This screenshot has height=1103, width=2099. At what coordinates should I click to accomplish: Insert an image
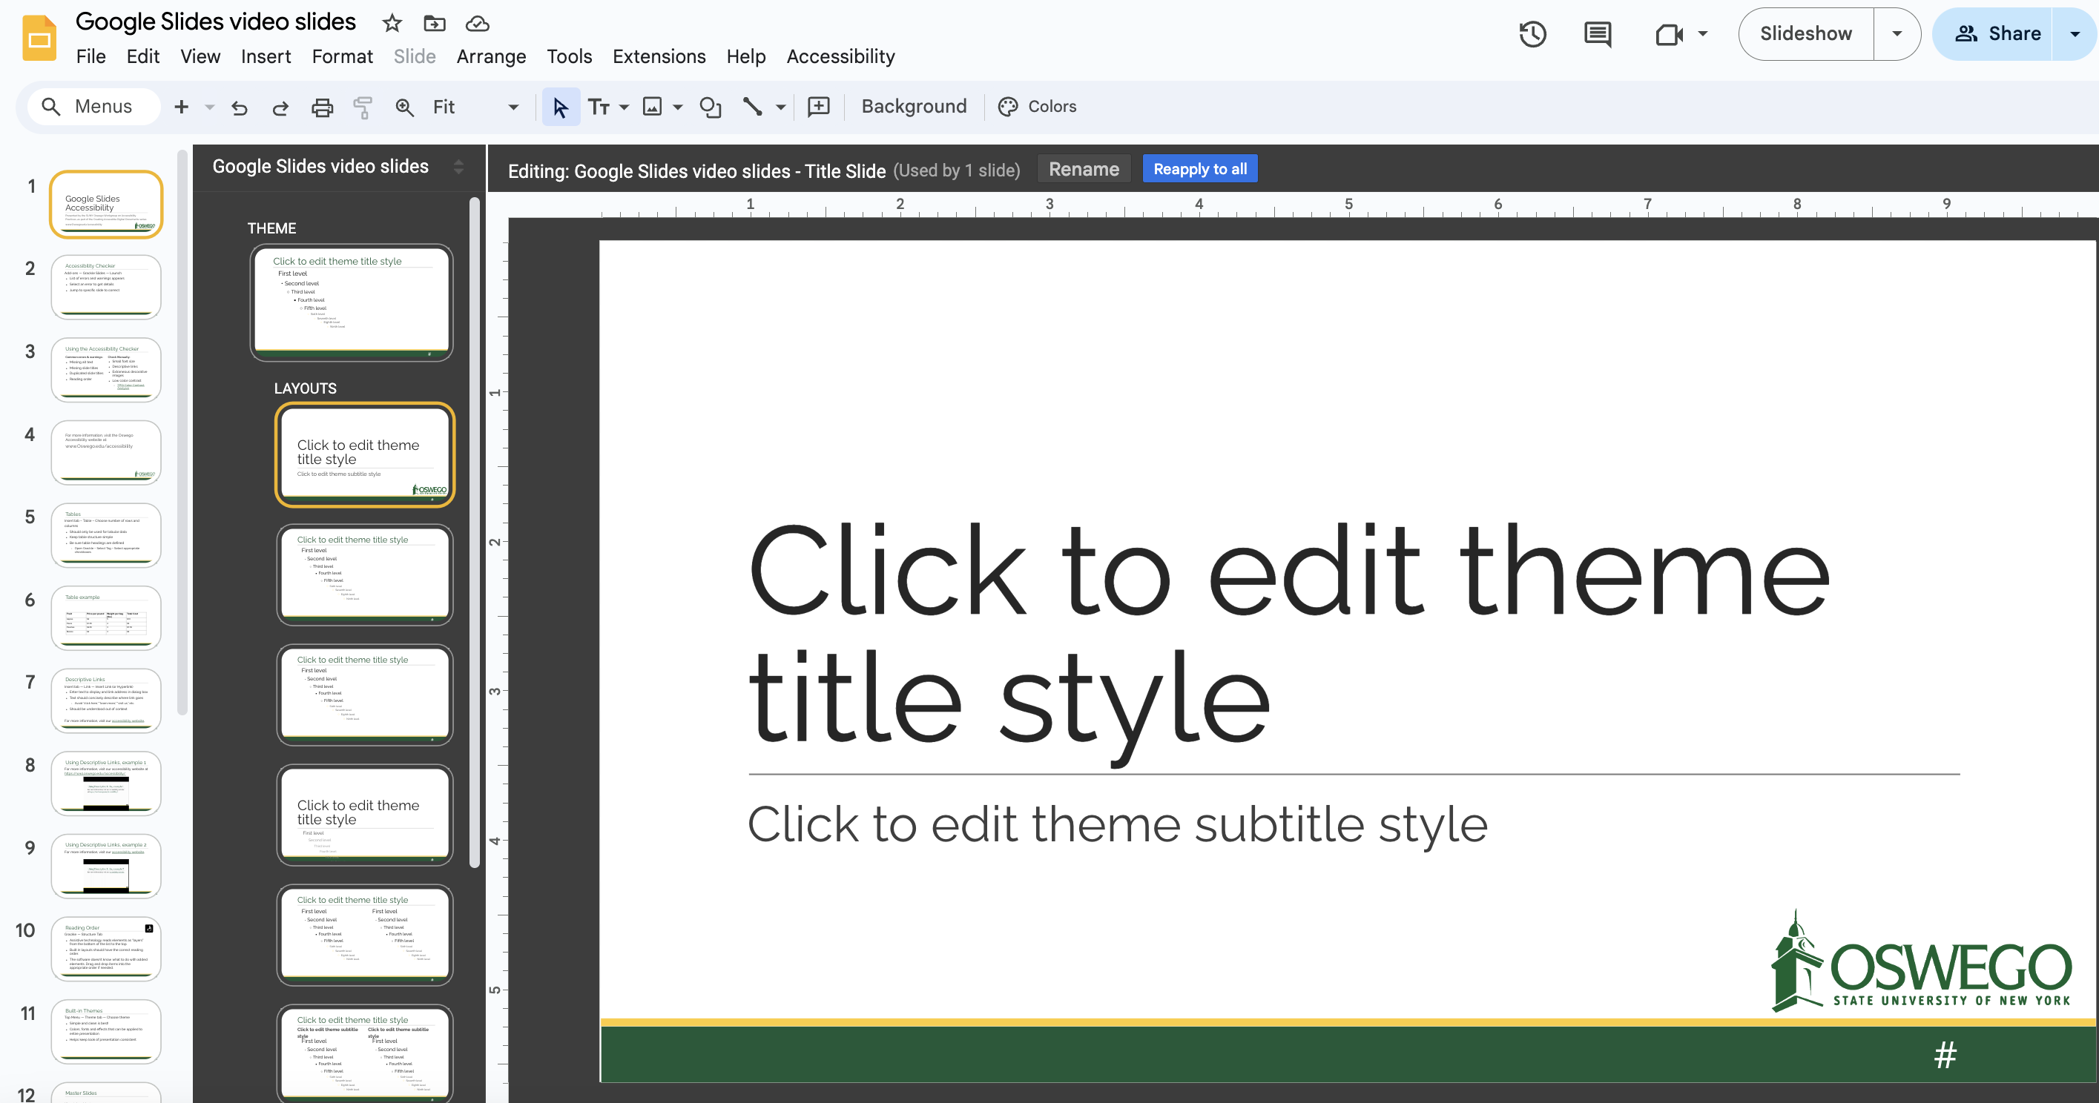pyautogui.click(x=653, y=107)
